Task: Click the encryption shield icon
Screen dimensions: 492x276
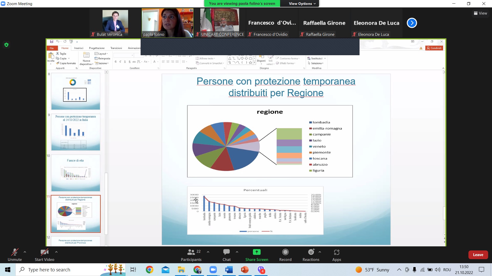Action: click(6, 45)
